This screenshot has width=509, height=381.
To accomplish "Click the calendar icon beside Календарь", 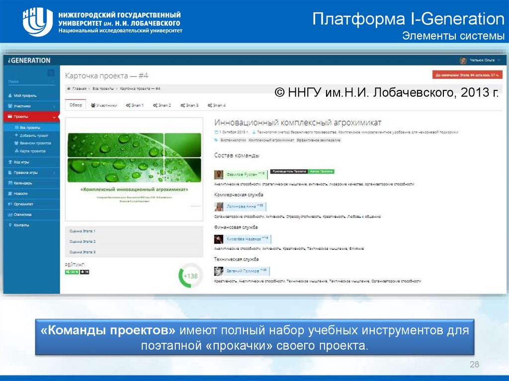I will [10, 183].
